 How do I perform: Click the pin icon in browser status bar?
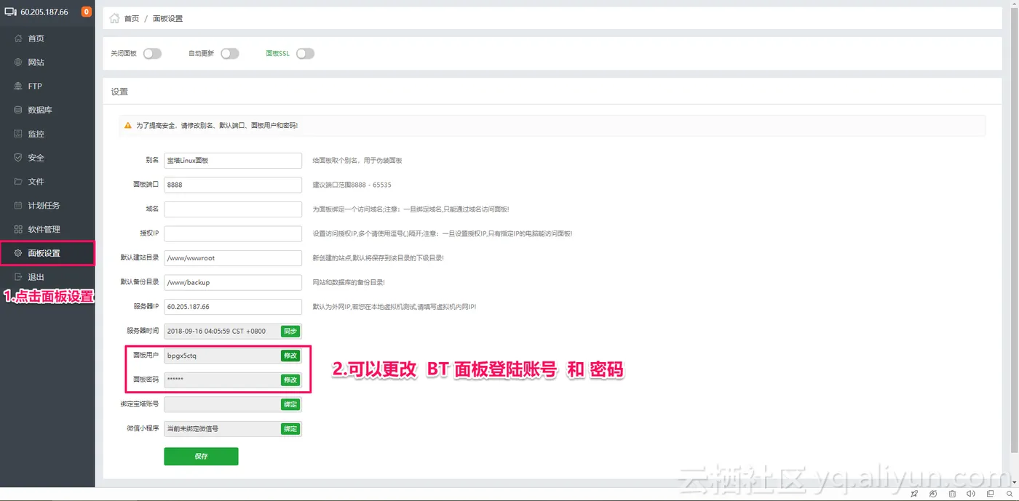[914, 494]
